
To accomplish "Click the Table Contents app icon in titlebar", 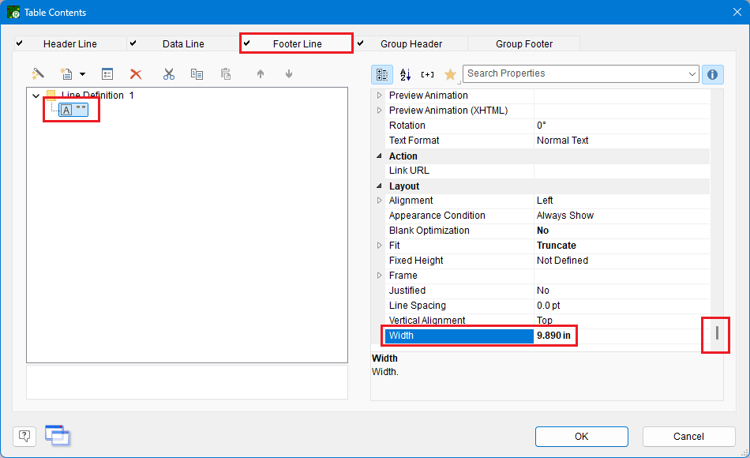I will (13, 12).
